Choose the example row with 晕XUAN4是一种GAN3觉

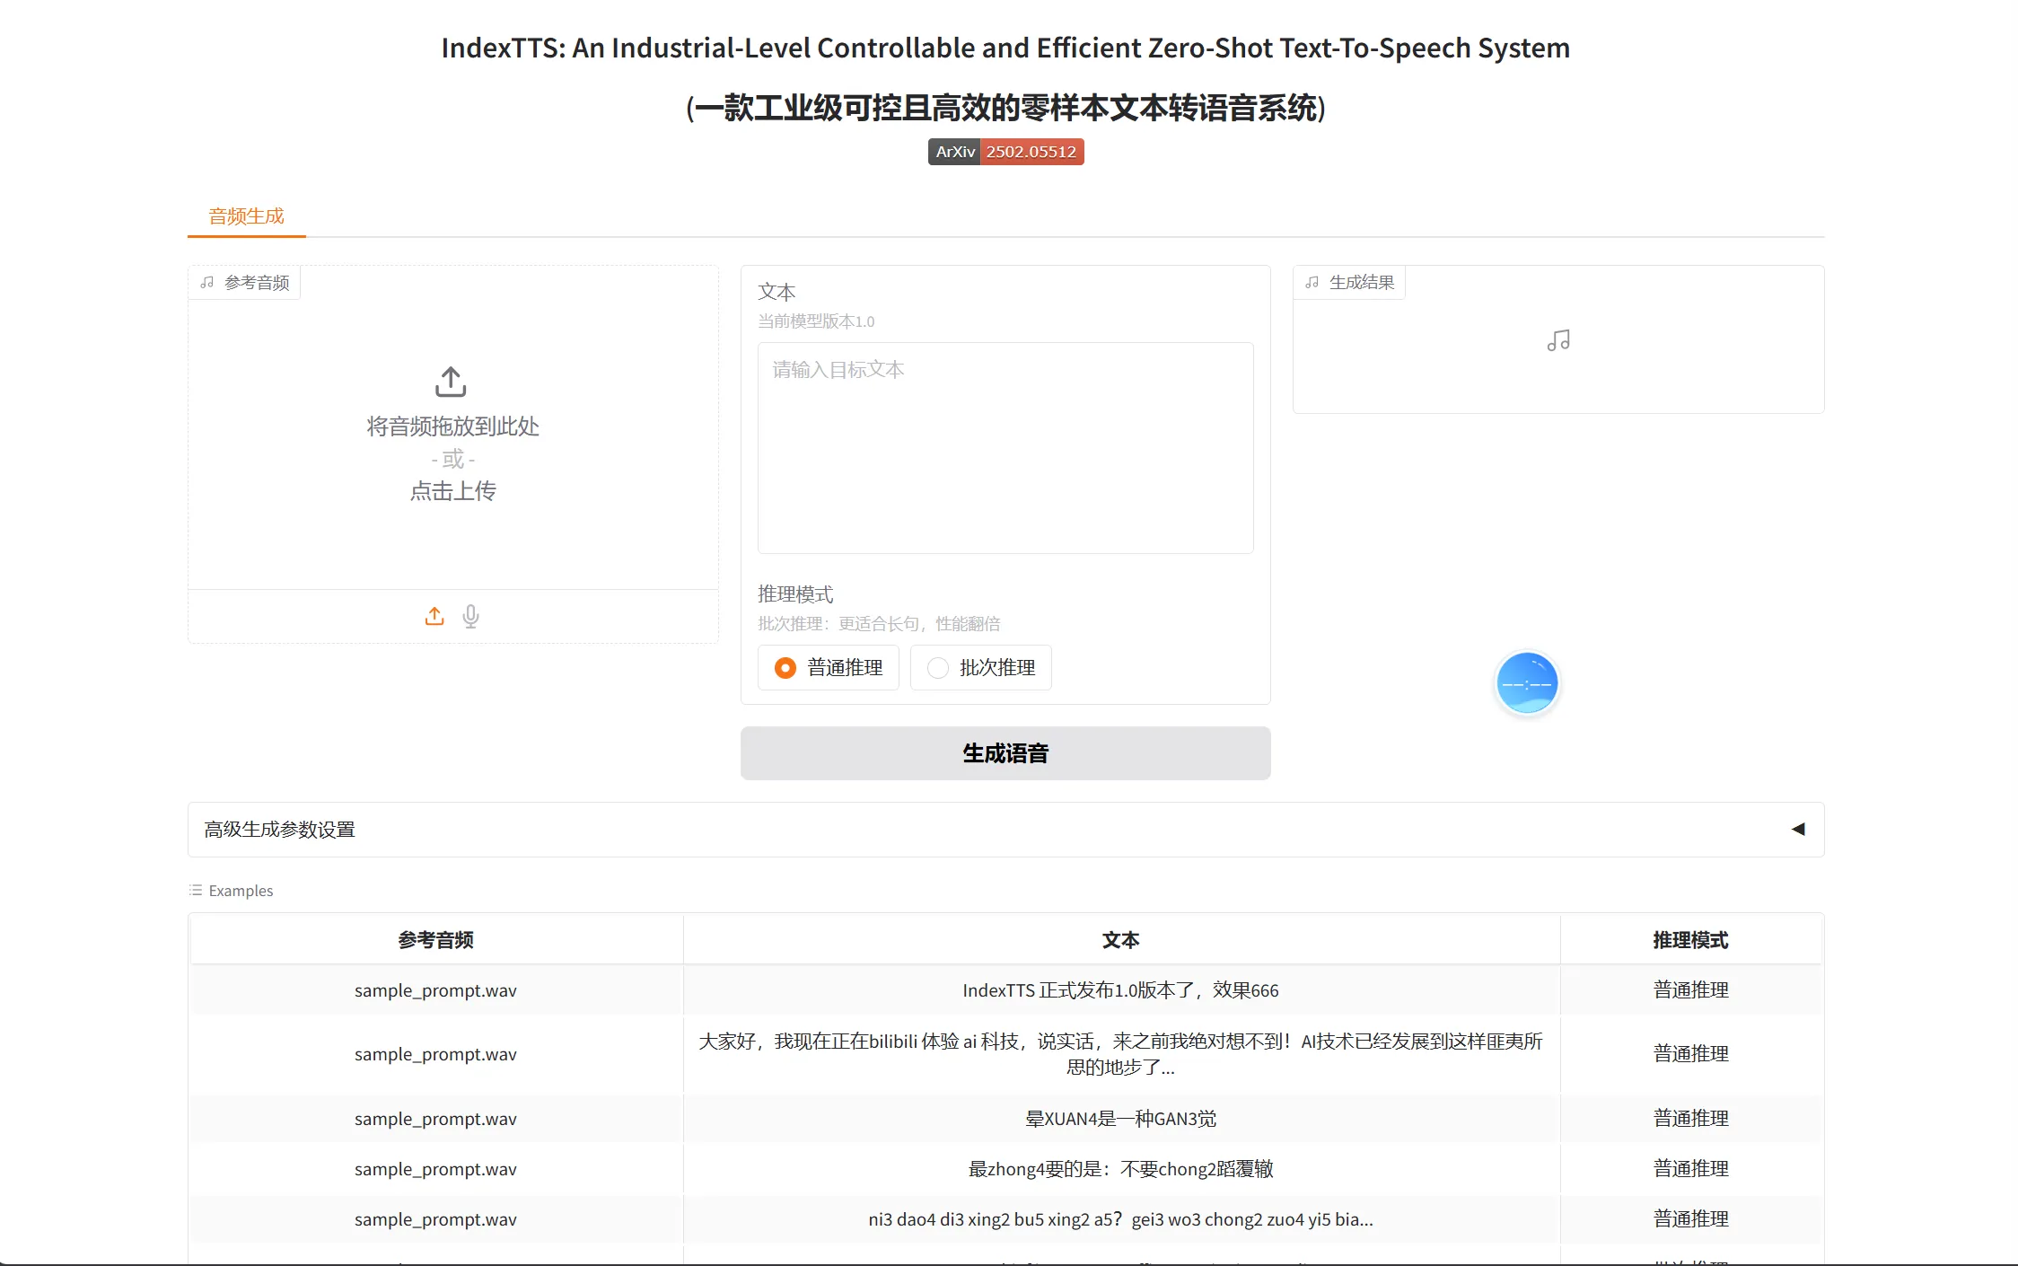pyautogui.click(x=1120, y=1119)
